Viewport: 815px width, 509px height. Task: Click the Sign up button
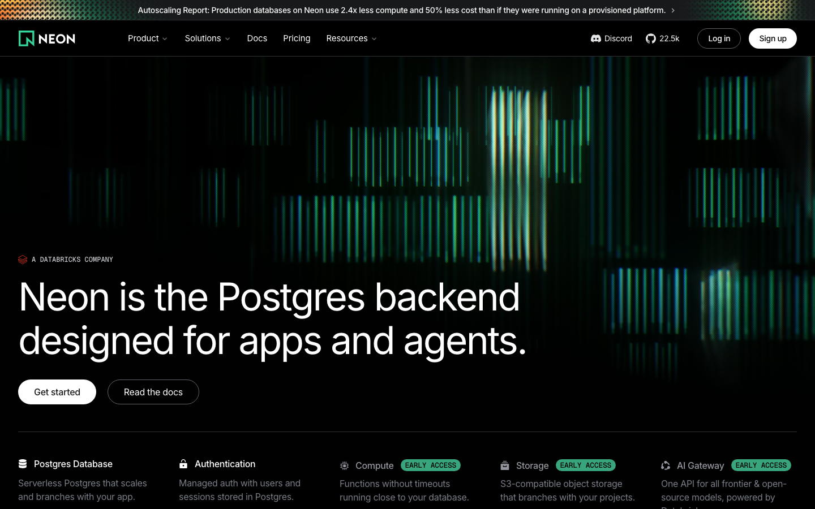click(x=773, y=38)
